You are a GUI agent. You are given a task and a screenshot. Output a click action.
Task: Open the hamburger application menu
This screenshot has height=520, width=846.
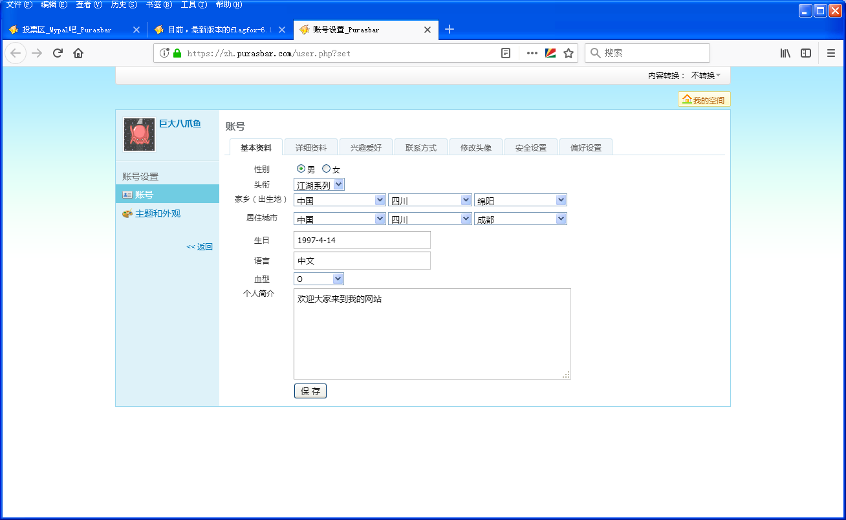point(831,53)
